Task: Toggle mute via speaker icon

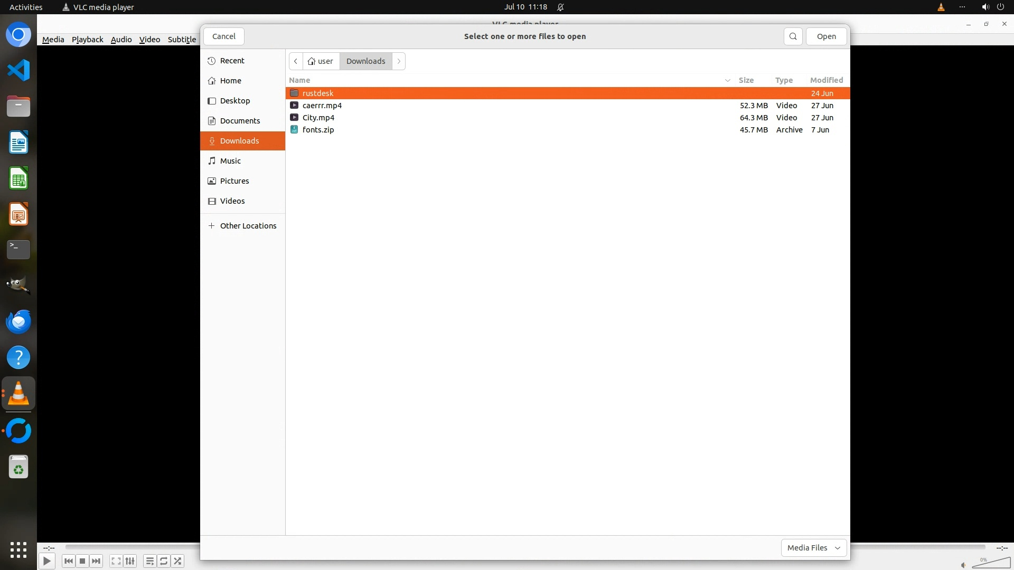Action: point(963,565)
